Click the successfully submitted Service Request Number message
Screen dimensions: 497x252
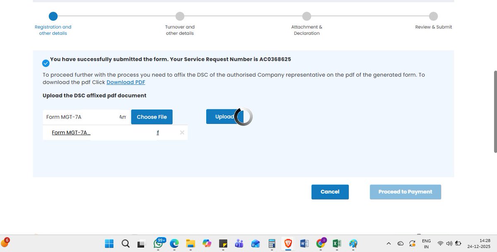[x=171, y=59]
